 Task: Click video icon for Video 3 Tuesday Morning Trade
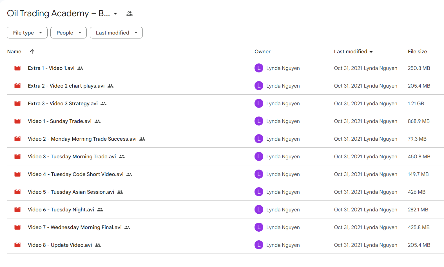17,156
